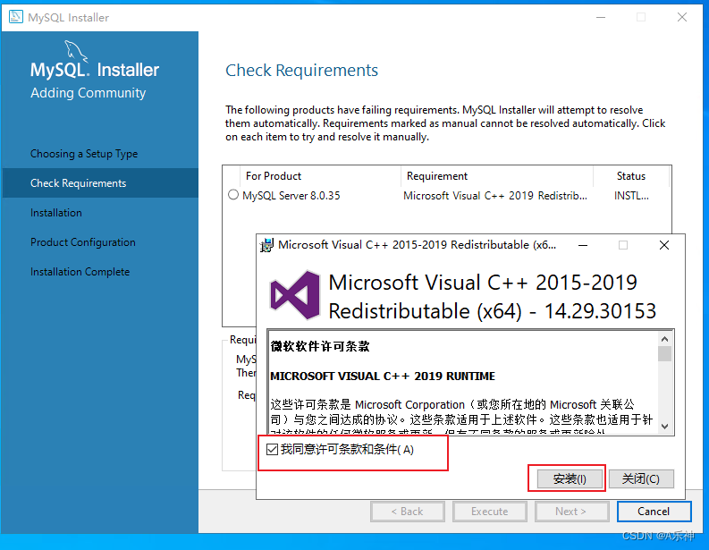Click the For Product column header

320,176
